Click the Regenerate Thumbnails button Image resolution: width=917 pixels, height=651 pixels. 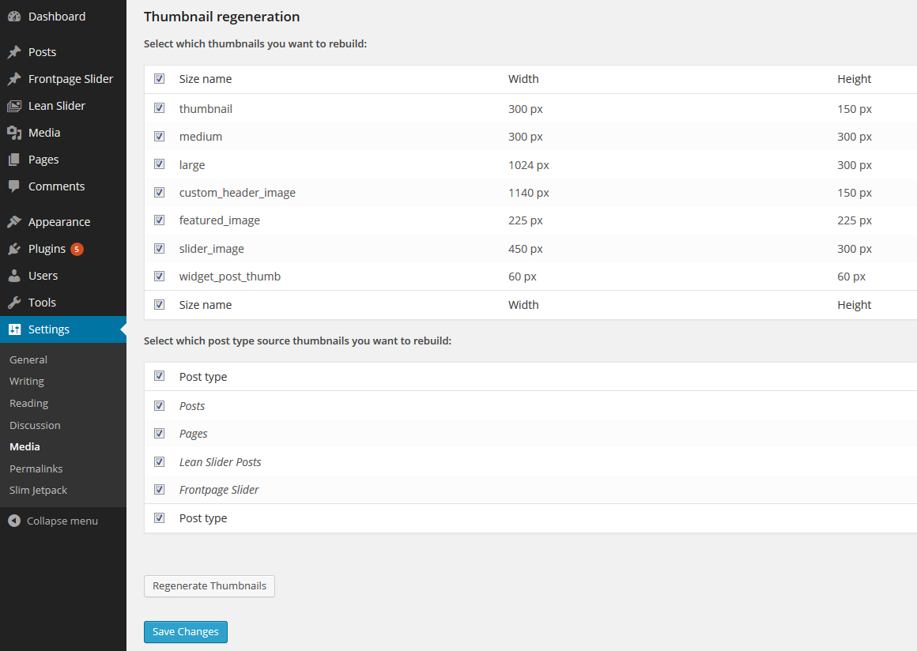(x=209, y=586)
